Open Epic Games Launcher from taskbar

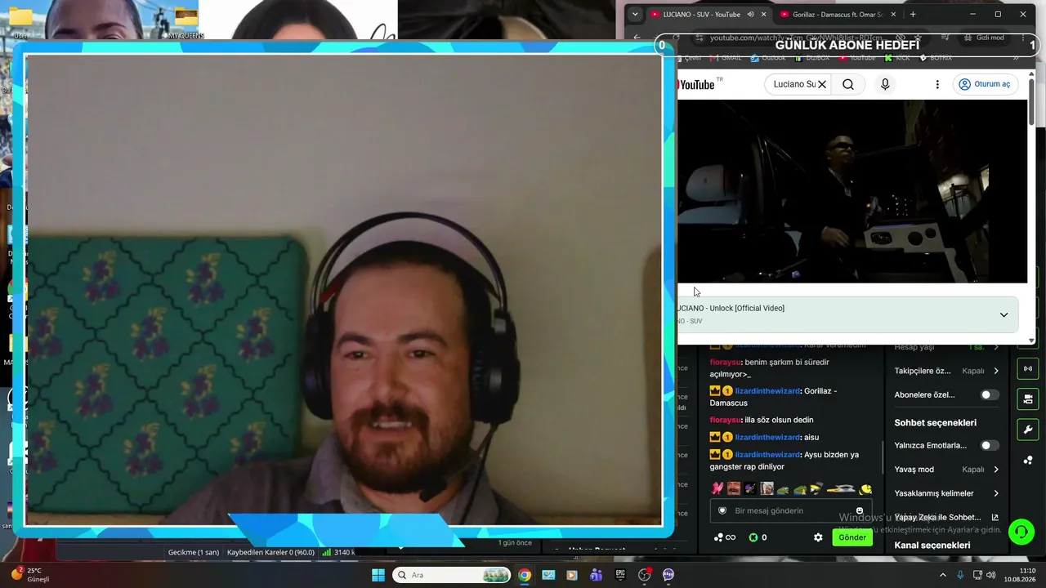pos(620,575)
